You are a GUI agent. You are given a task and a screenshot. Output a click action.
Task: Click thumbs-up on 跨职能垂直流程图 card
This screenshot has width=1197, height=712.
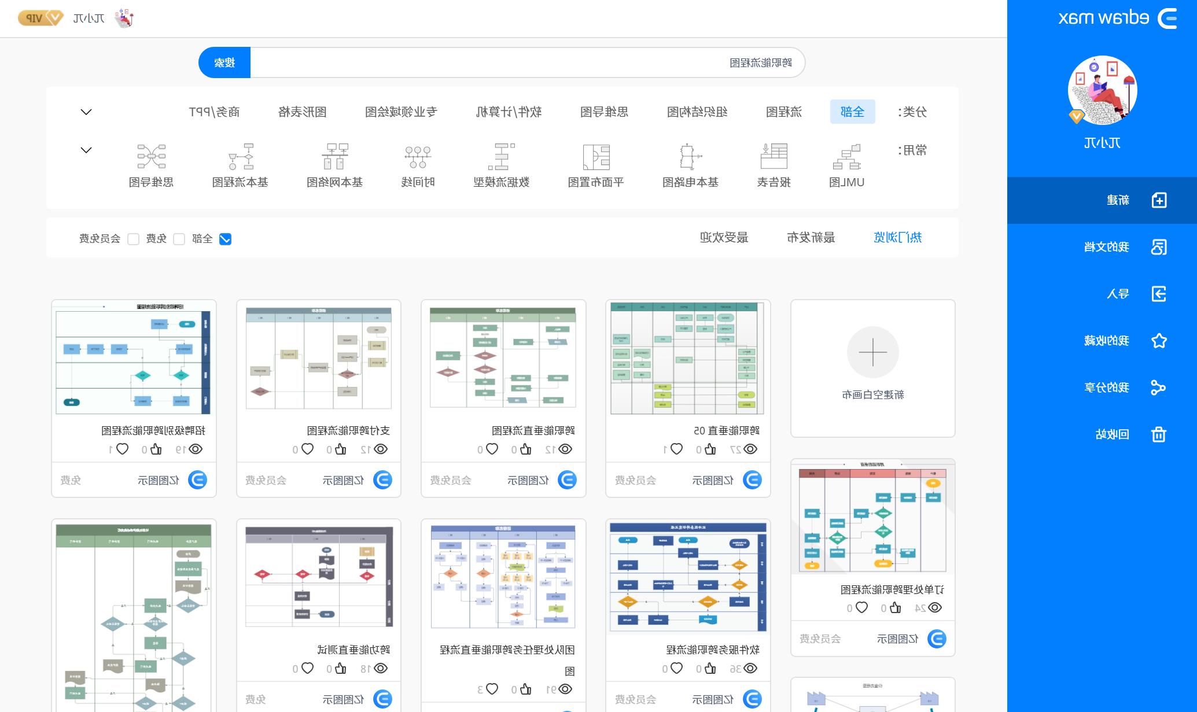(x=526, y=449)
